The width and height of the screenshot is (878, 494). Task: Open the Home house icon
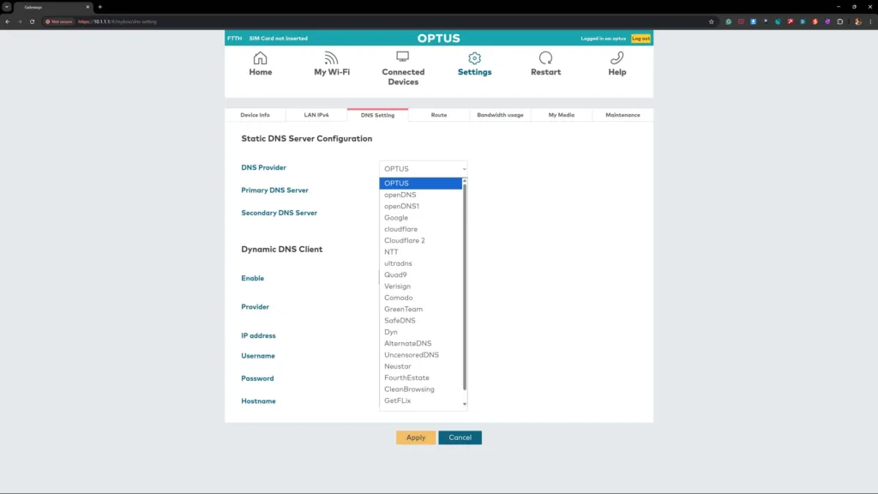(x=261, y=58)
